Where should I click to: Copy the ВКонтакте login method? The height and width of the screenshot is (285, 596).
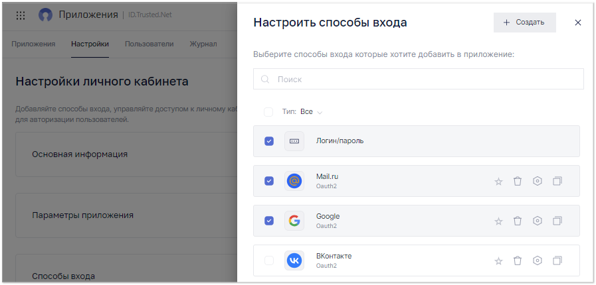tap(557, 260)
